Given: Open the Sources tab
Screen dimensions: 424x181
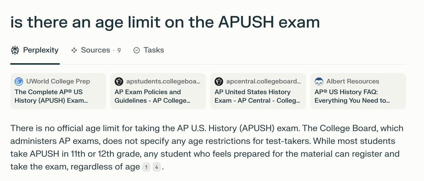Looking at the screenshot, I should tap(96, 50).
